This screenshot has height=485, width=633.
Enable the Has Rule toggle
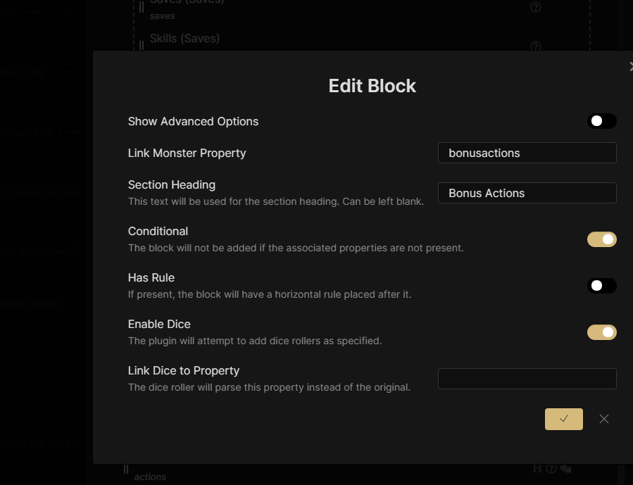[601, 286]
